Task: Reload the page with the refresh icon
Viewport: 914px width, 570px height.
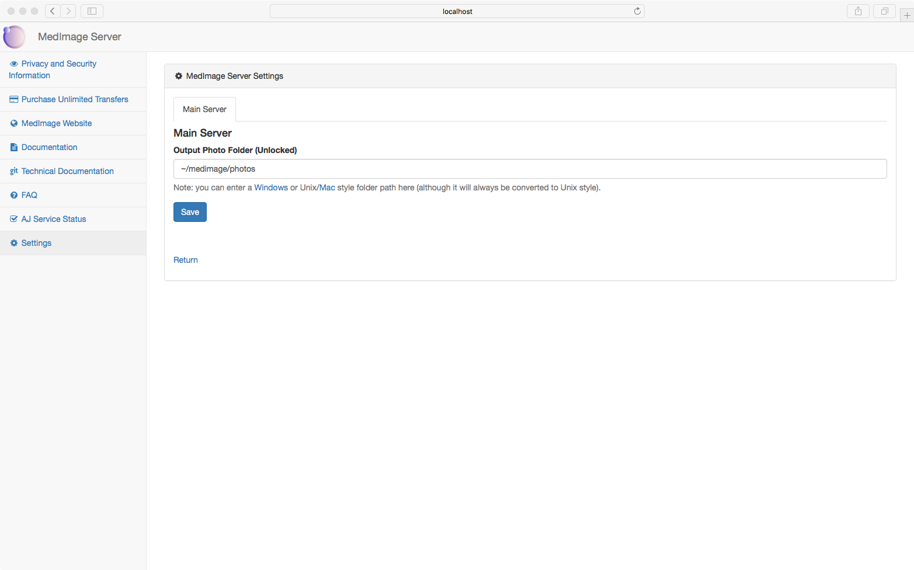Action: click(637, 11)
